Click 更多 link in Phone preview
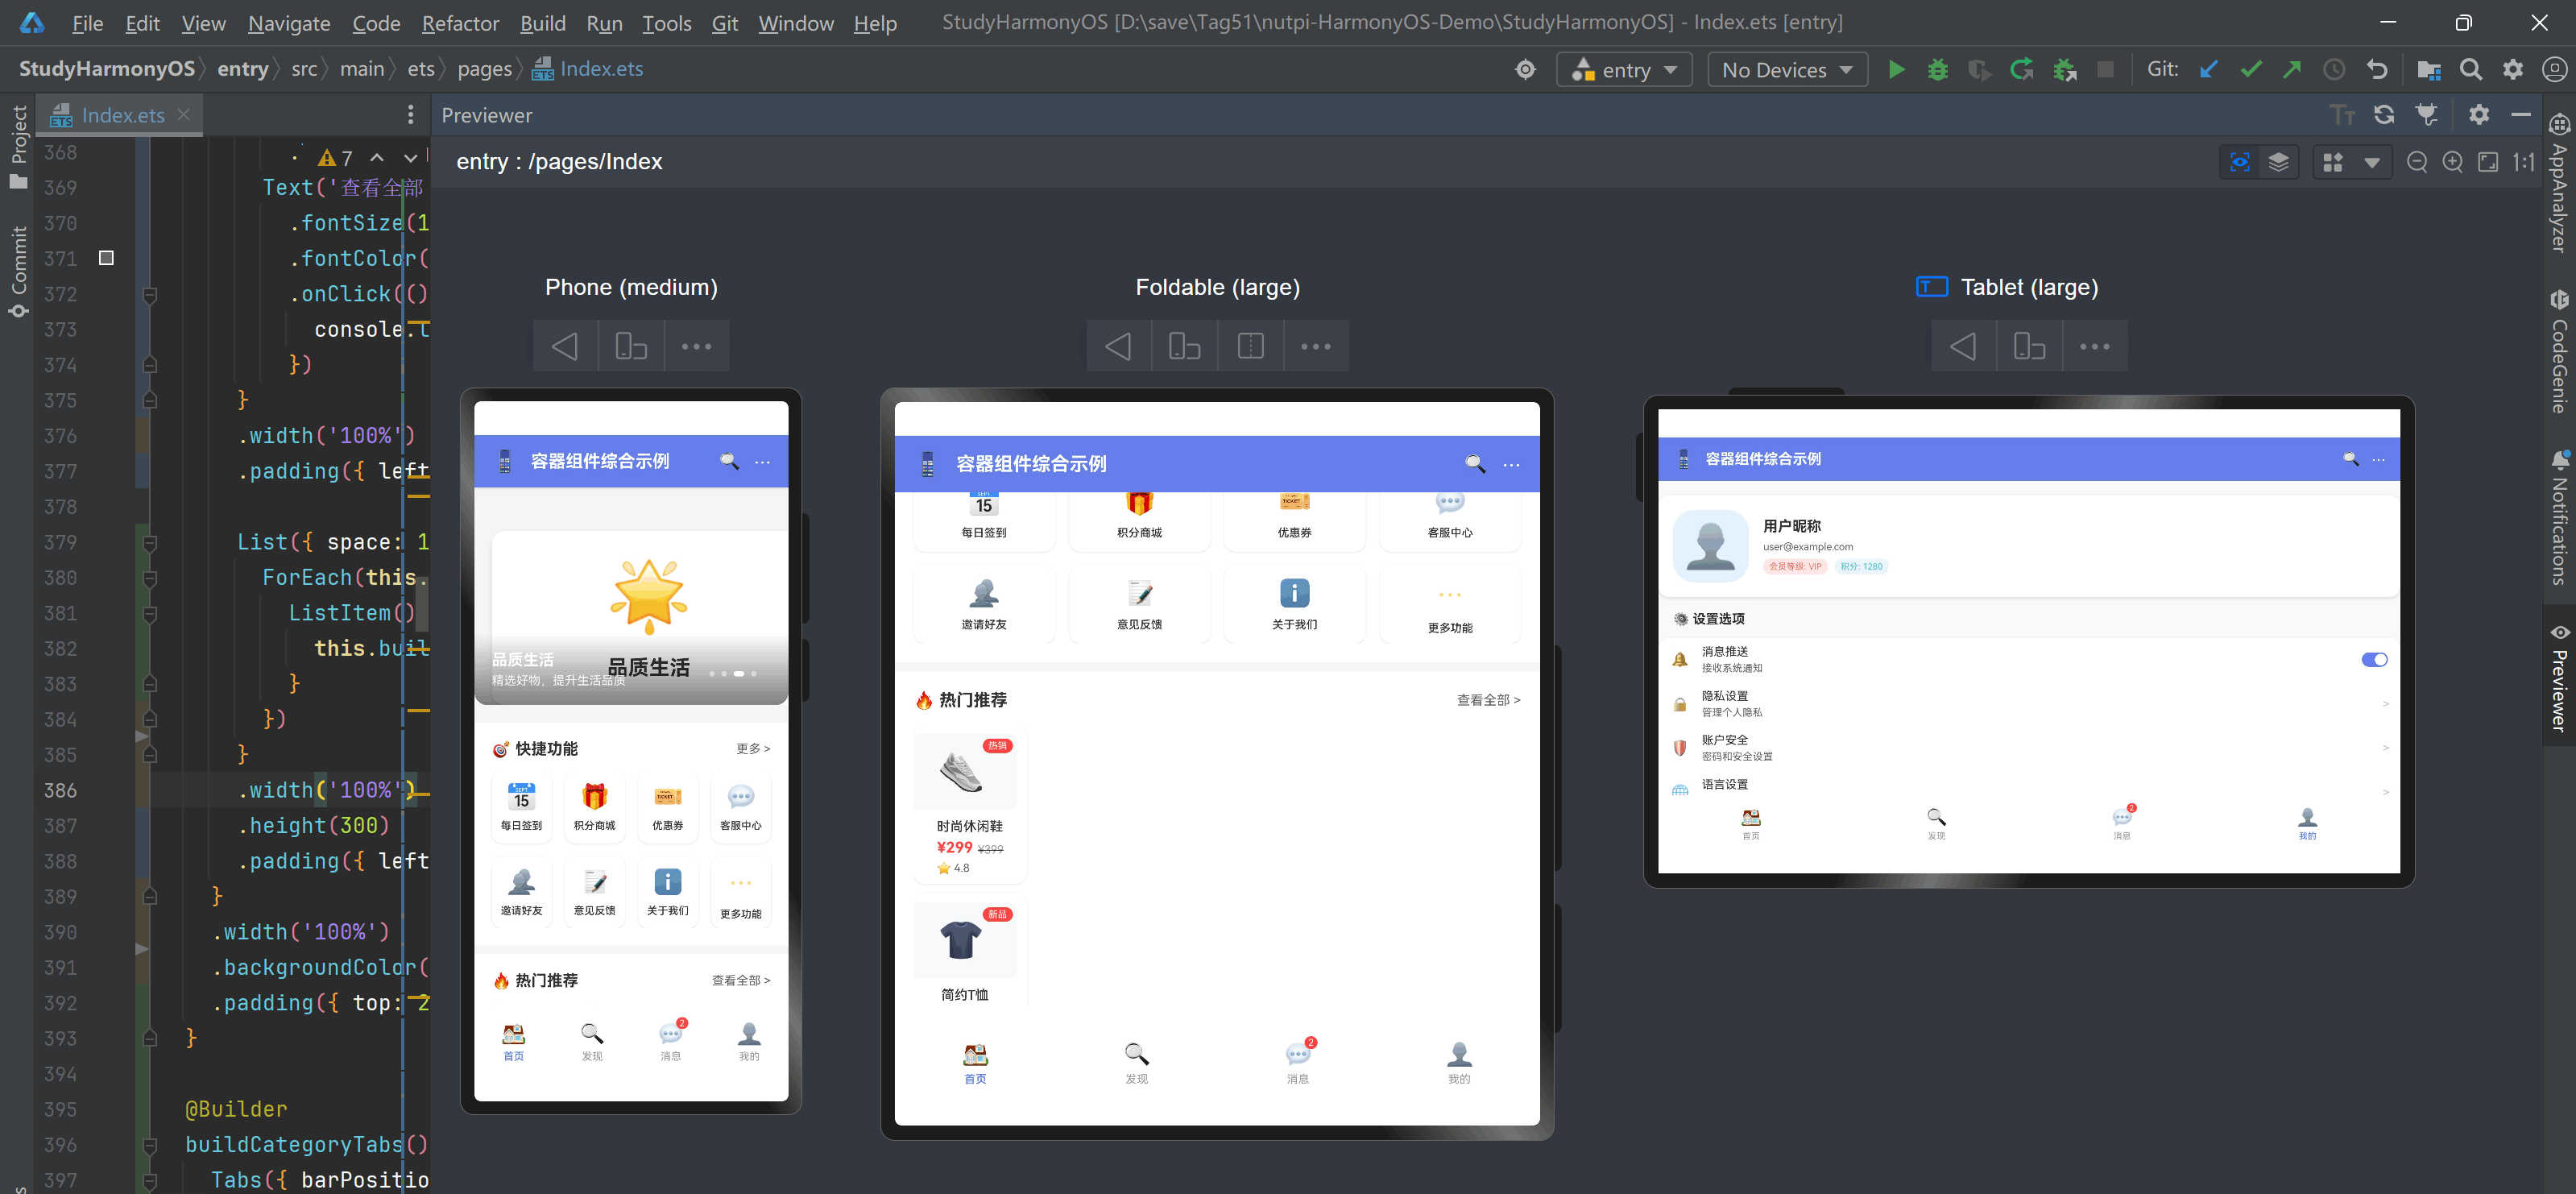2576x1194 pixels. tap(752, 748)
